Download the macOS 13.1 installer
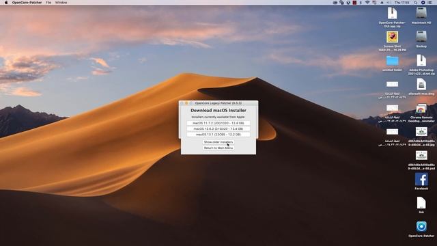437x246 pixels. point(218,135)
